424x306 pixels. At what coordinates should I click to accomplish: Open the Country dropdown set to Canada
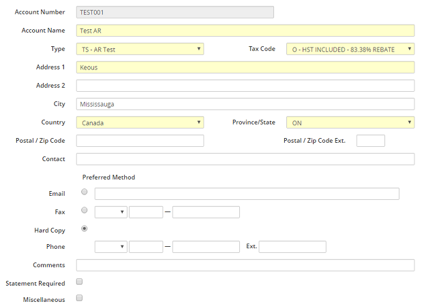[140, 122]
